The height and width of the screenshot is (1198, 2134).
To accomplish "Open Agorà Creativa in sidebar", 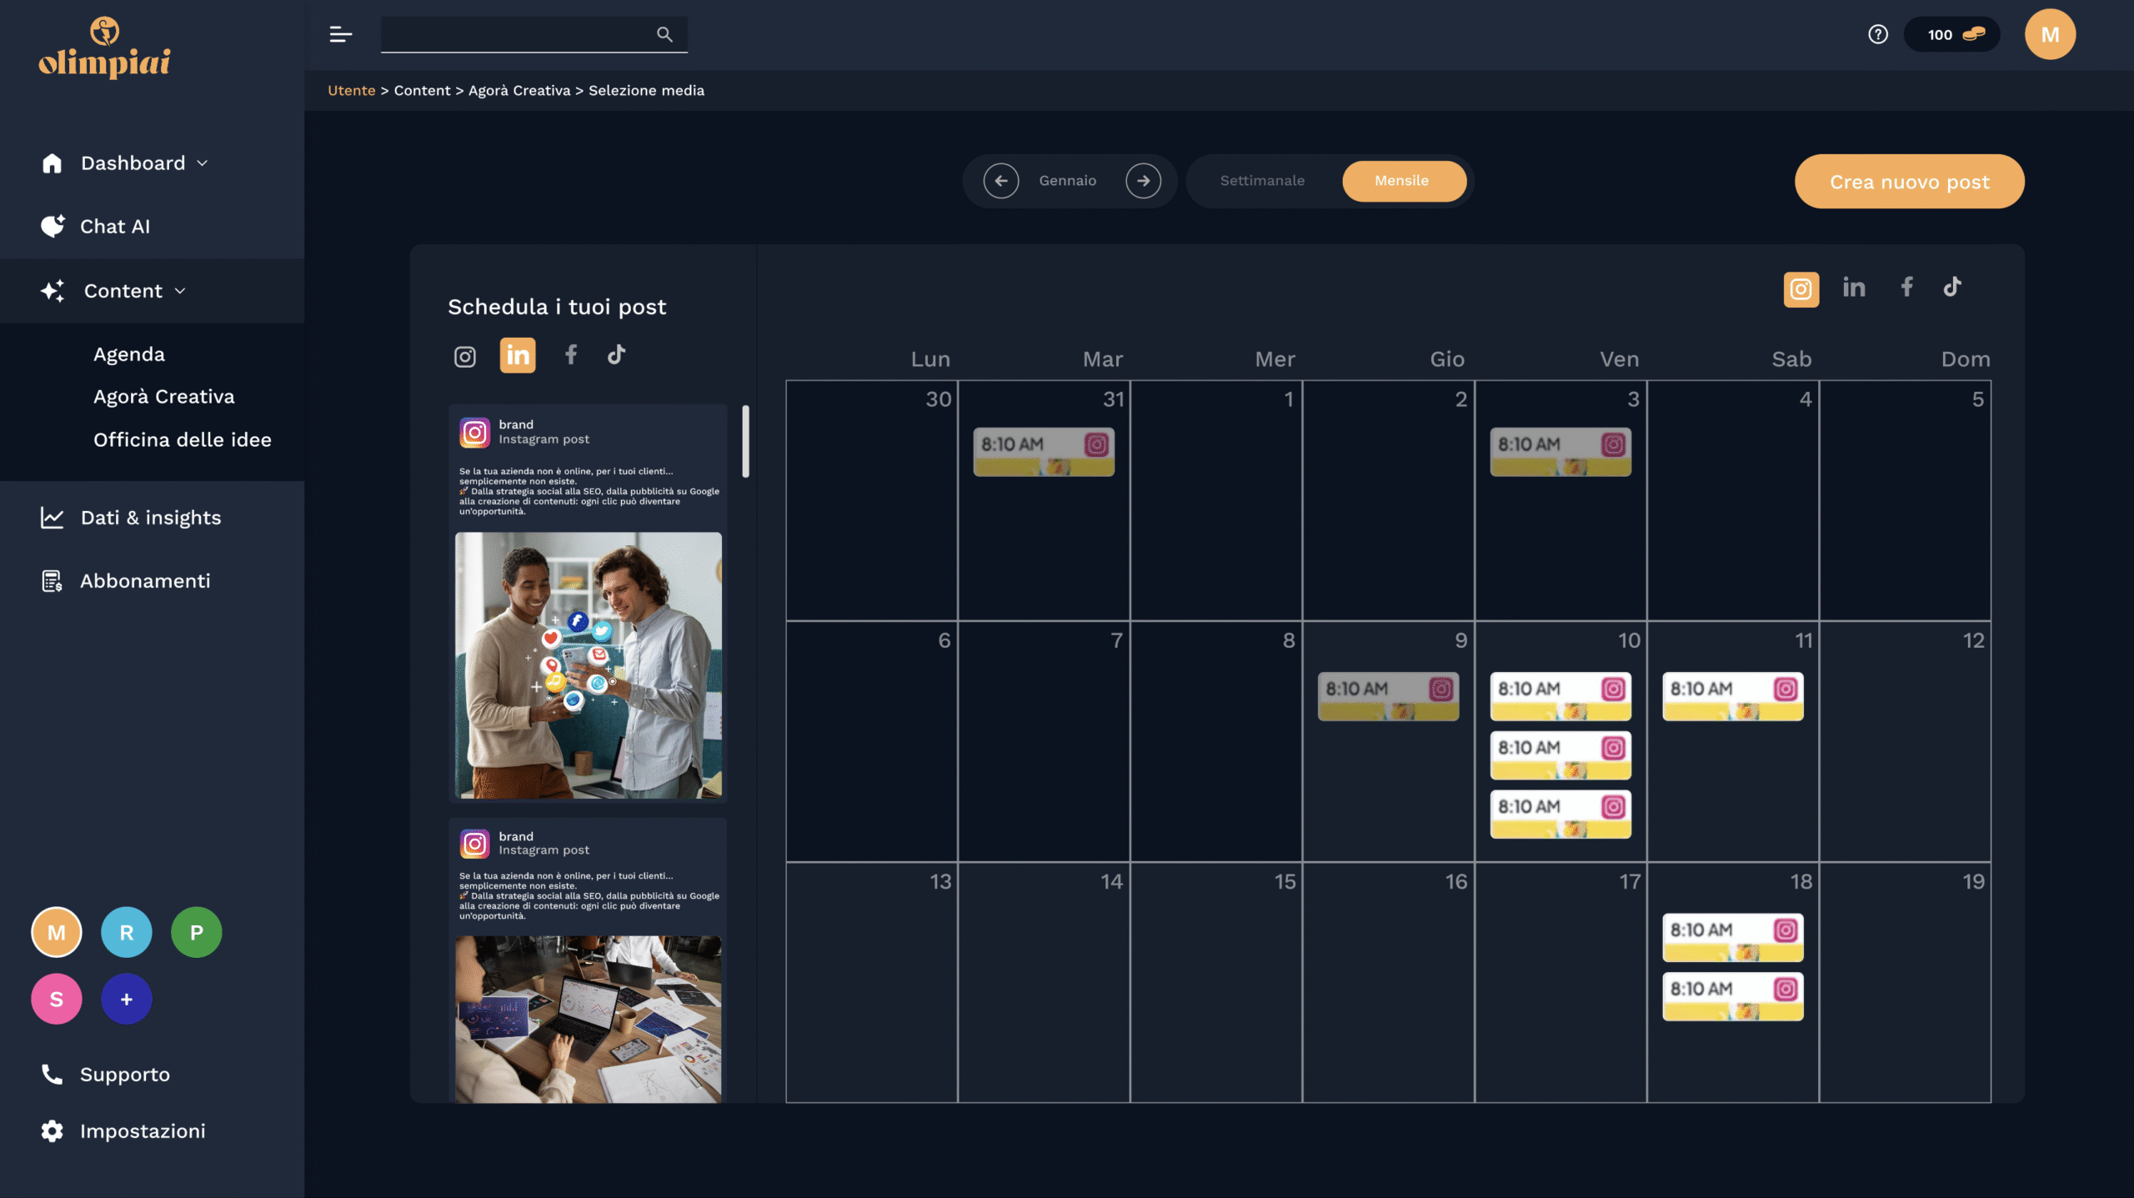I will click(164, 397).
